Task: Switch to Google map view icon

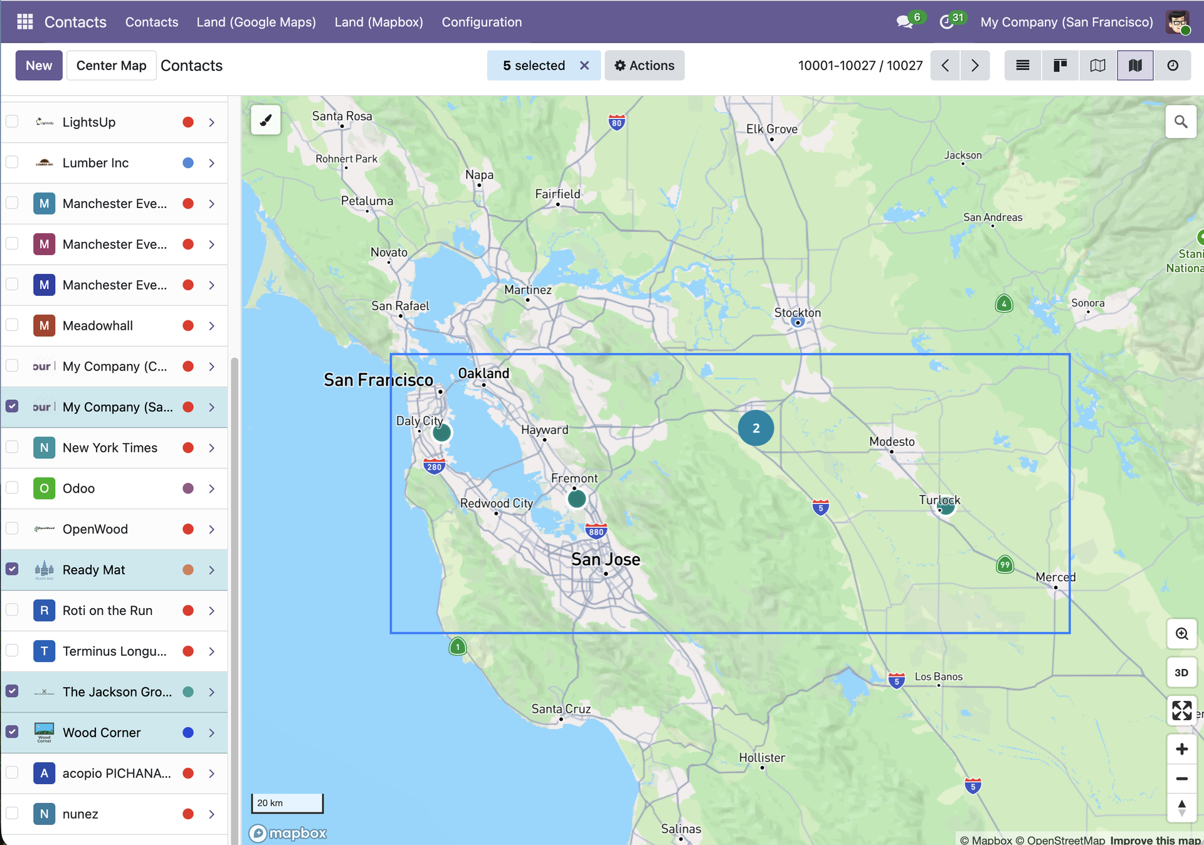Action: pos(1098,65)
